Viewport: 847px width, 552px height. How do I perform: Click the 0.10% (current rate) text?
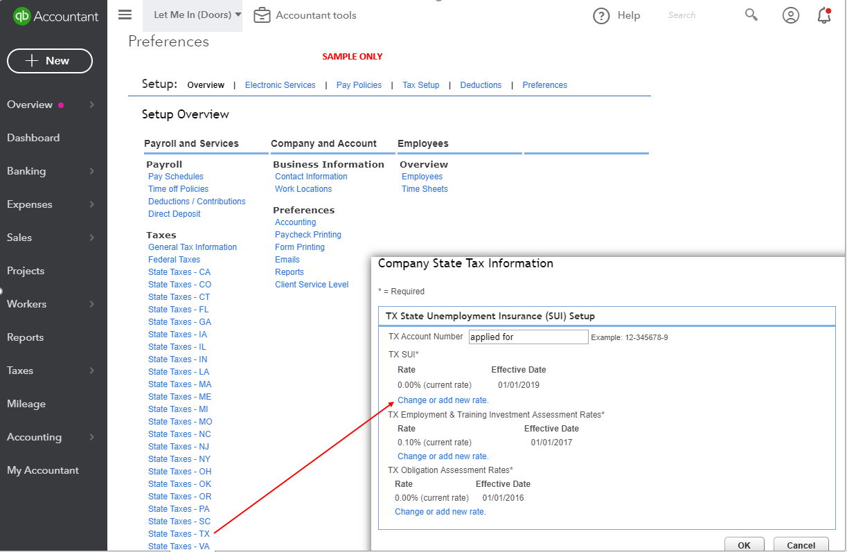[434, 443]
